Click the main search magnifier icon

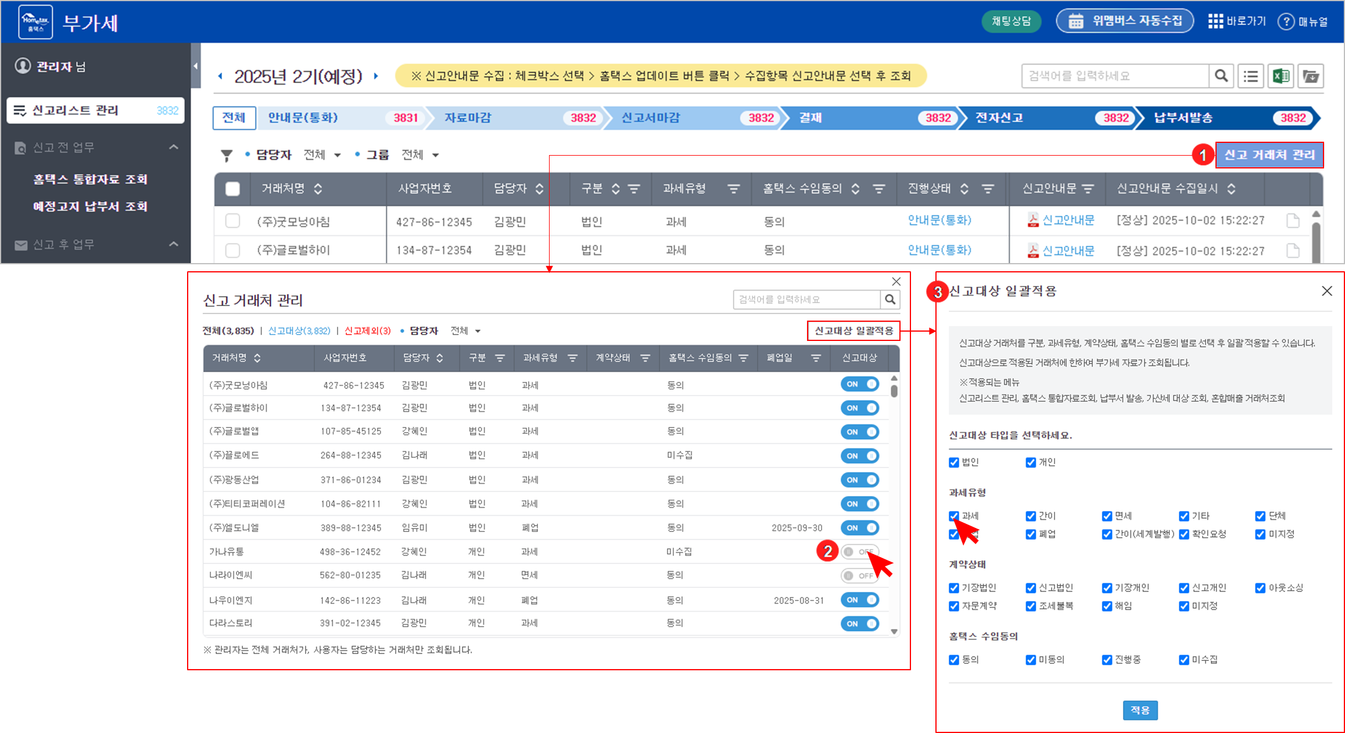1221,76
